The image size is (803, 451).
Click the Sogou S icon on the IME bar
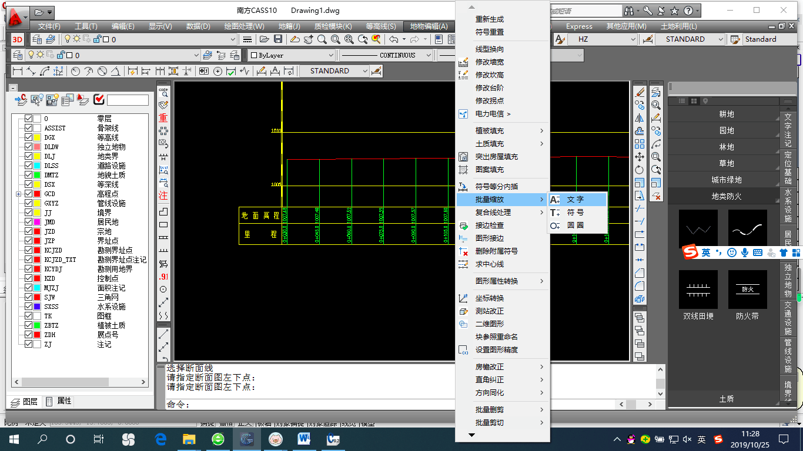[690, 253]
